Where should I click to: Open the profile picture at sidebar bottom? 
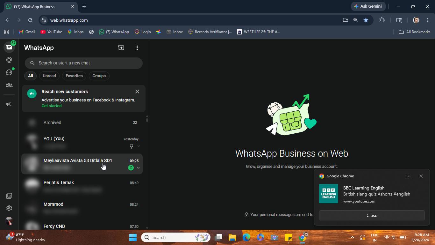pyautogui.click(x=9, y=221)
